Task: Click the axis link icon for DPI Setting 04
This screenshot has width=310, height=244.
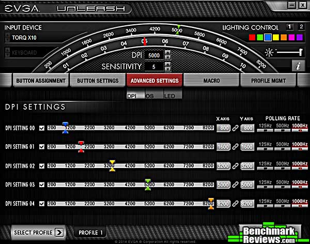Action: pyautogui.click(x=235, y=204)
